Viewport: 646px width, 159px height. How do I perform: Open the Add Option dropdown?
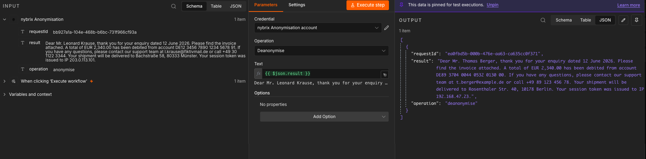[x=324, y=117]
